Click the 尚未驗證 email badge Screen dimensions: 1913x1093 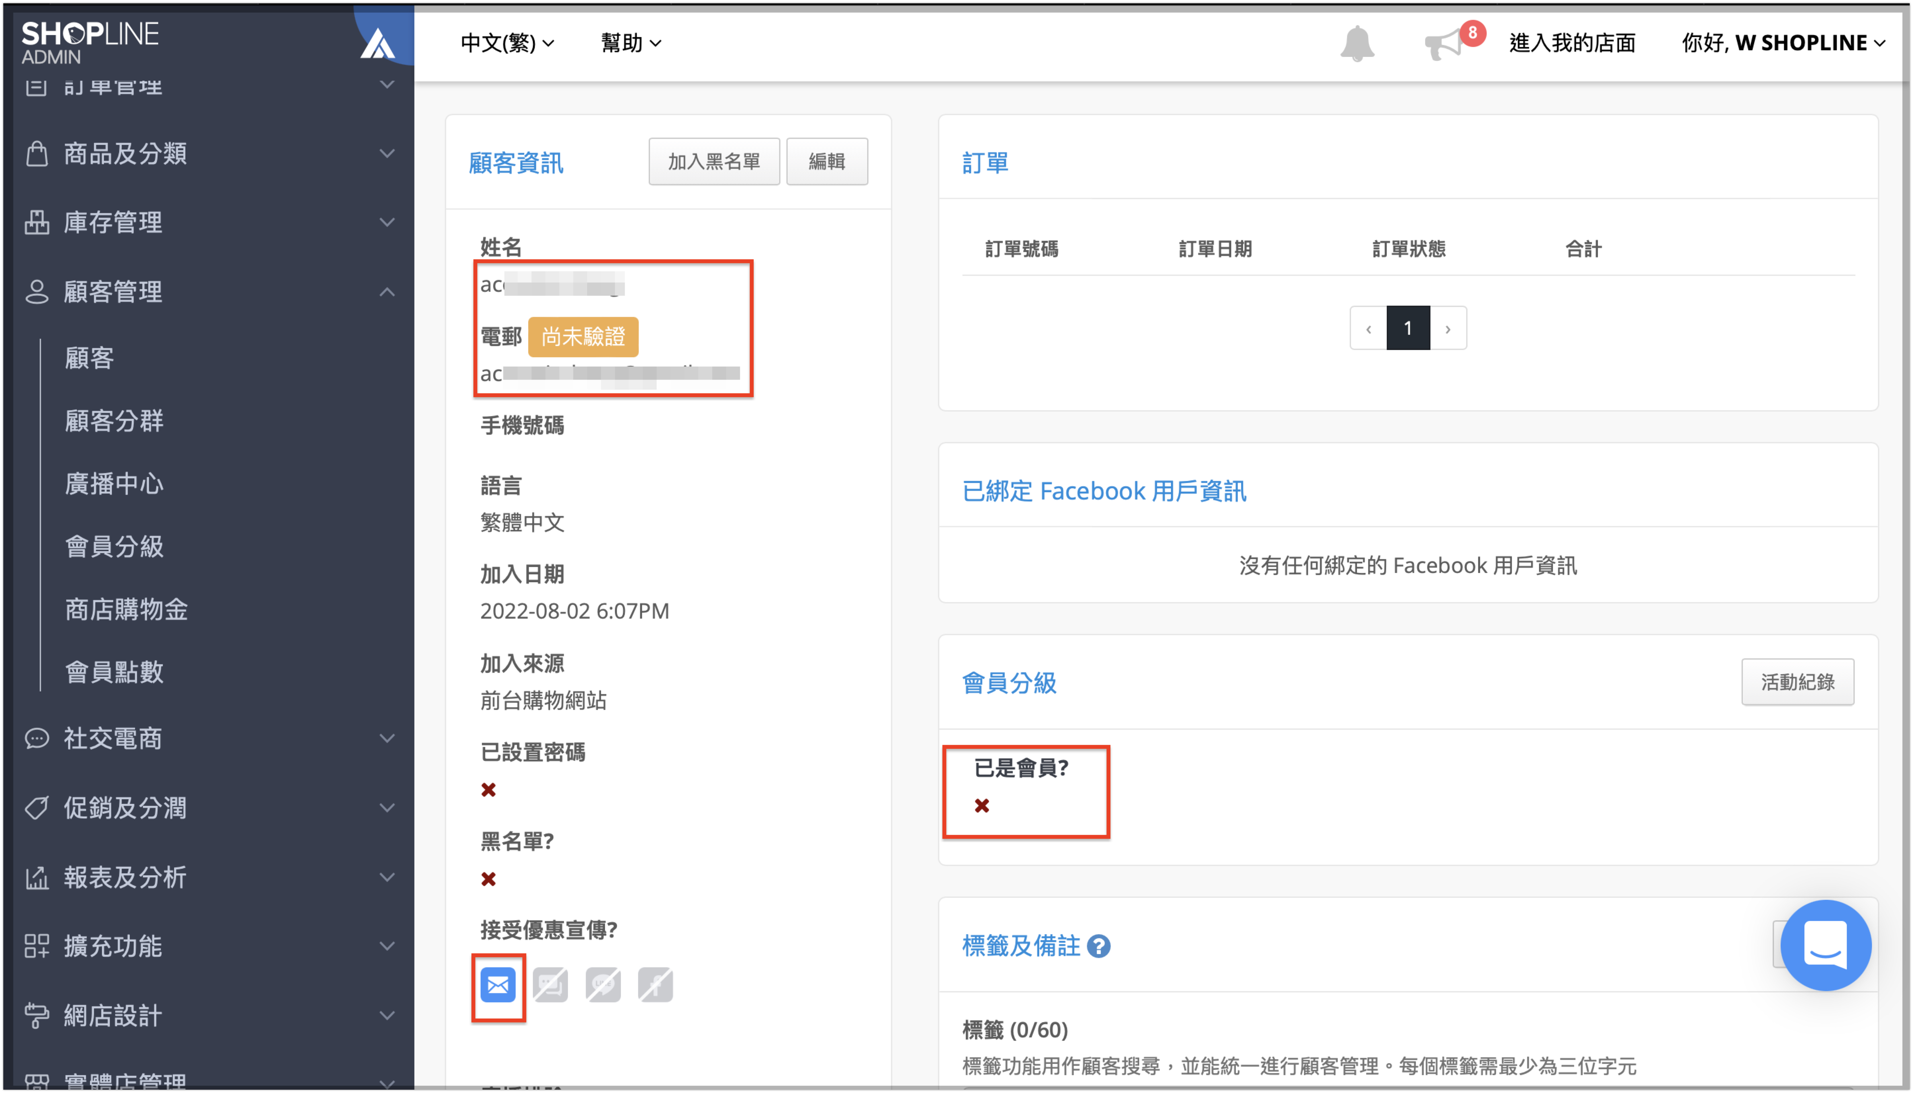(x=583, y=337)
